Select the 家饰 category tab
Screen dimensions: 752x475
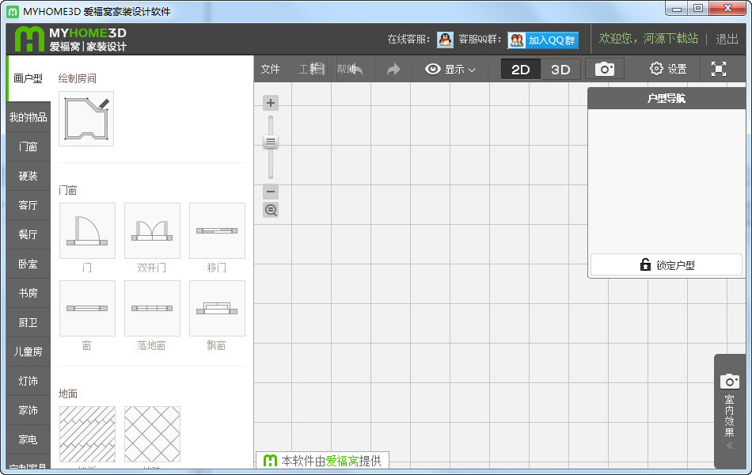28,410
